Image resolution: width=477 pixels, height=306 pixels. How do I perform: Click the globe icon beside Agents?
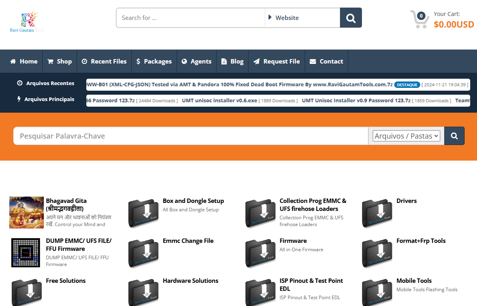184,62
